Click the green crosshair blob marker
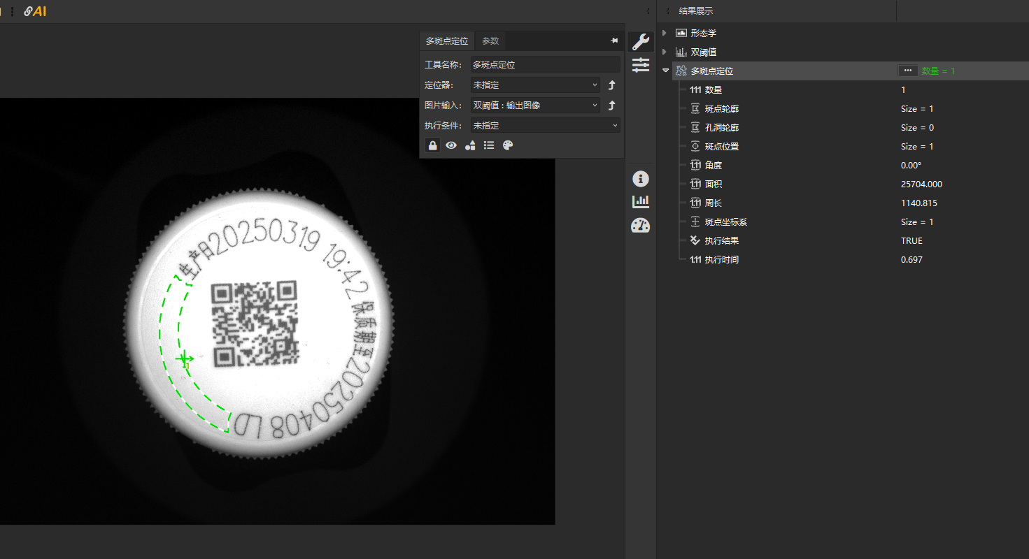Image resolution: width=1029 pixels, height=559 pixels. [x=184, y=358]
